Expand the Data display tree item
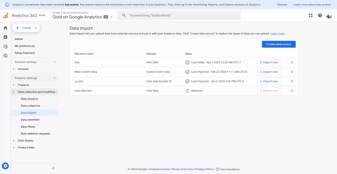337x174 pixels. coord(14,141)
